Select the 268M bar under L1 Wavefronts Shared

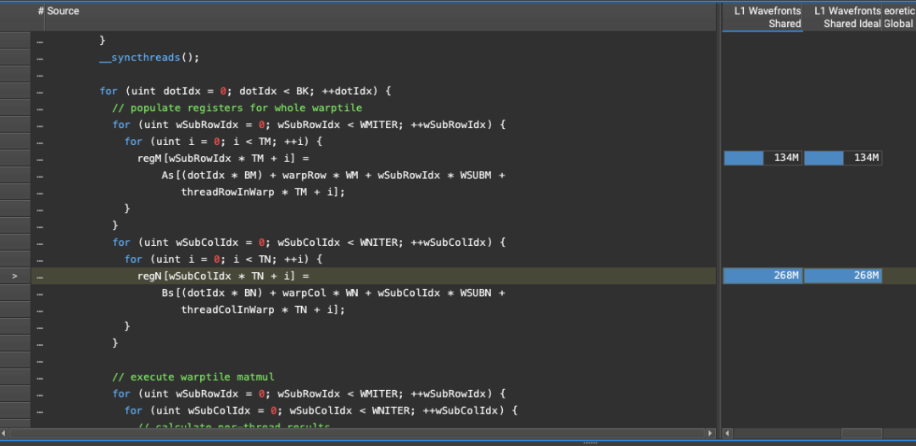tap(762, 276)
